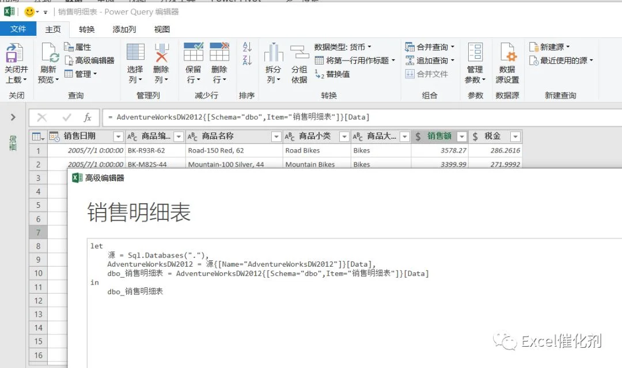This screenshot has width=622, height=368.
Task: Open the 文件 (File) tab
Action: [18, 29]
